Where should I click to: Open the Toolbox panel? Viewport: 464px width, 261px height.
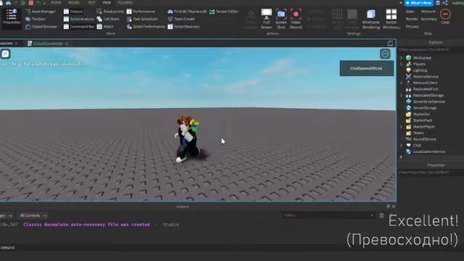[36, 19]
